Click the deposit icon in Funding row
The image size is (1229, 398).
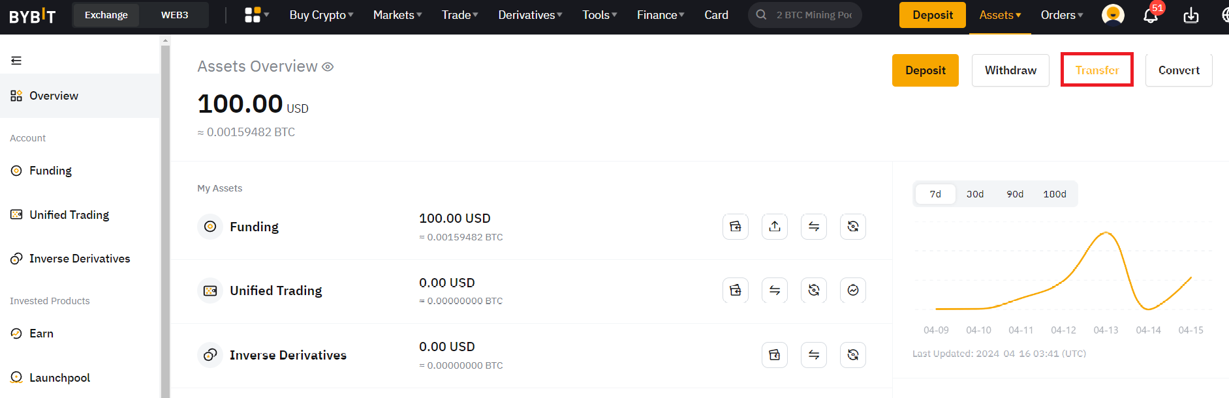[x=736, y=227]
